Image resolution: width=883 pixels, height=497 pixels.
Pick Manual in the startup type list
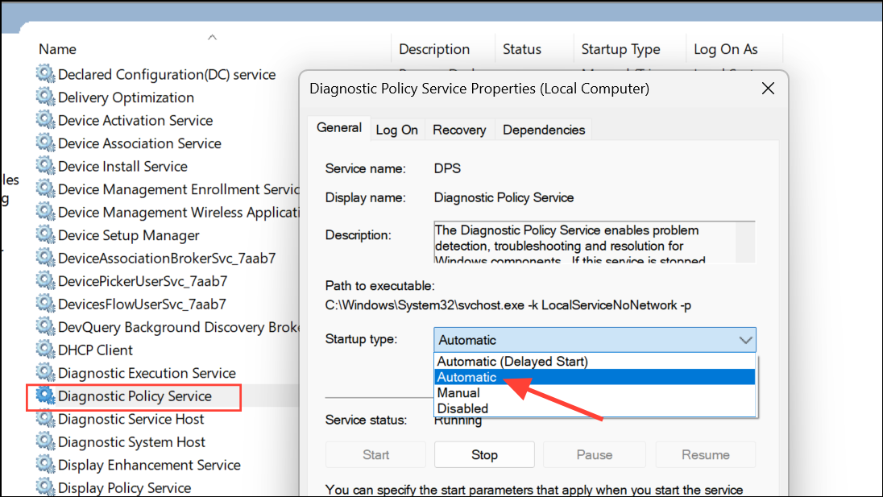[x=595, y=393]
